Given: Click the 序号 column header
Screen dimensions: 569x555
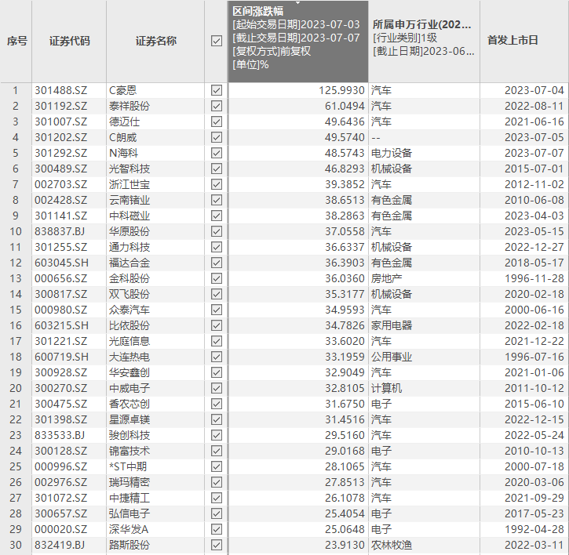Looking at the screenshot, I should (16, 41).
